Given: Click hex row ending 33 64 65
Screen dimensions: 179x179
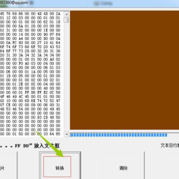Looking at the screenshot, I should click(30, 134).
